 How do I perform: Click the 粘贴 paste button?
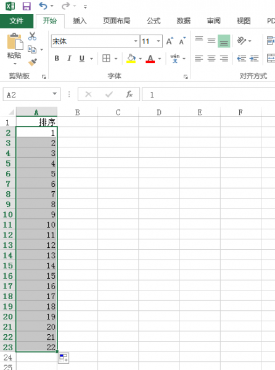14,49
